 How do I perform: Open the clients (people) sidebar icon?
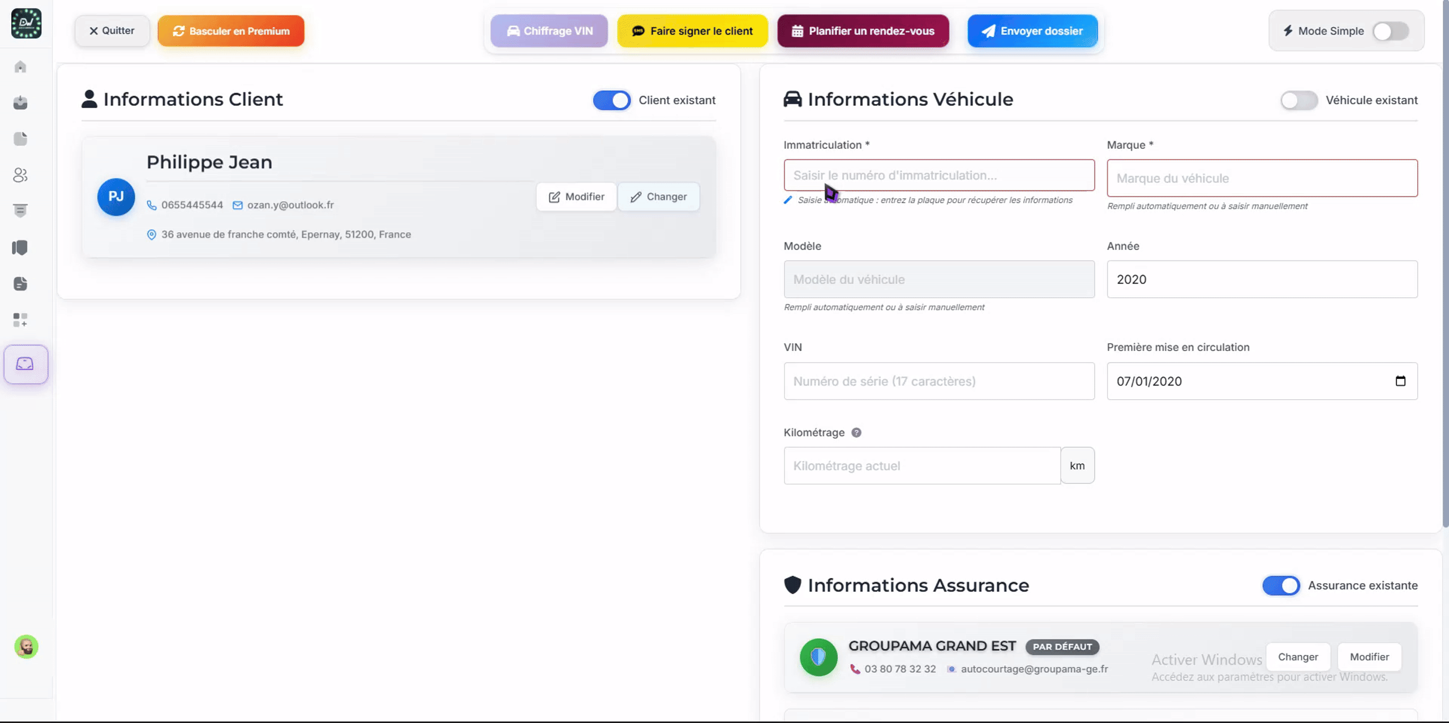click(x=20, y=175)
